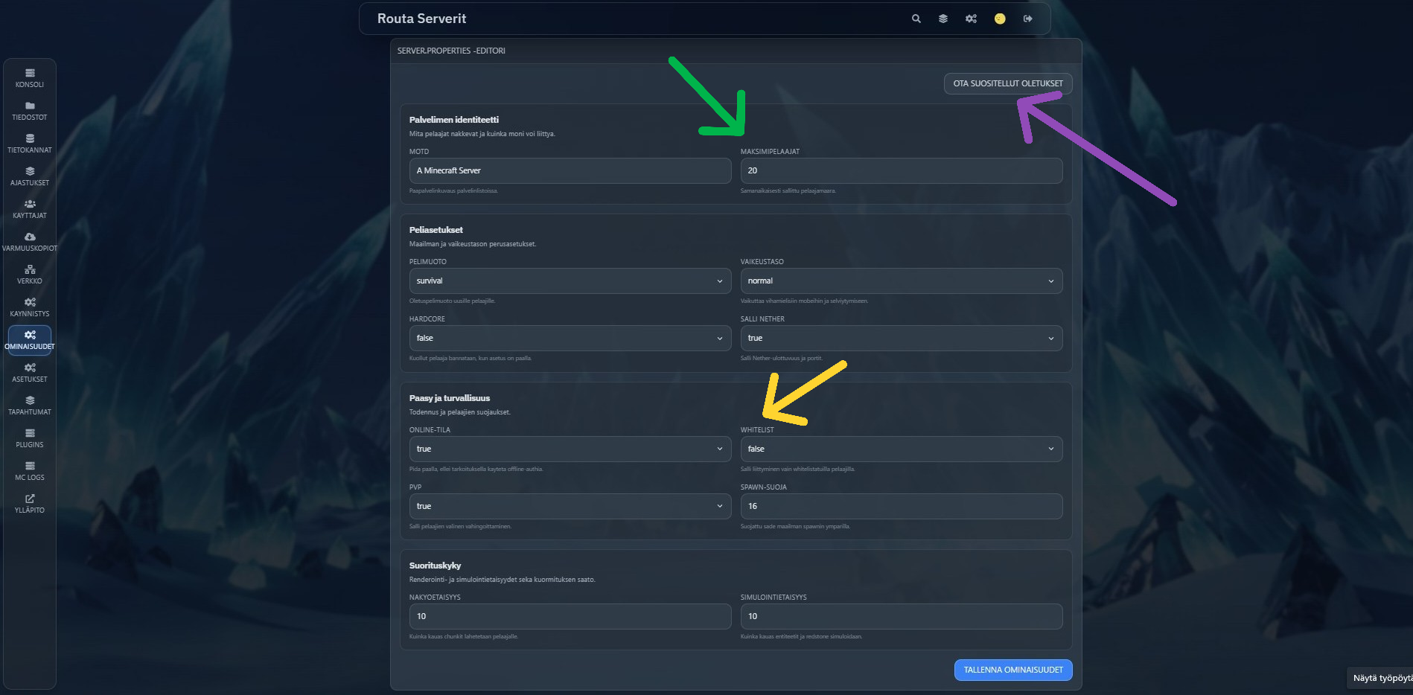Open the Whitelist dropdown
This screenshot has height=695, width=1413.
[901, 449]
